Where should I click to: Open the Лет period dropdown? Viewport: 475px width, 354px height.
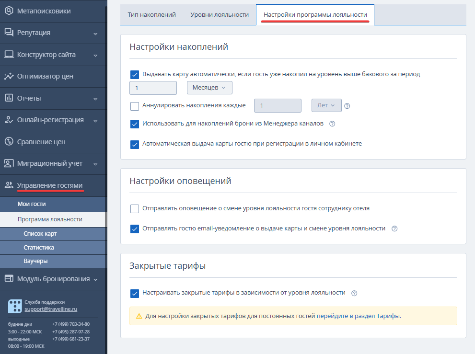pyautogui.click(x=326, y=105)
